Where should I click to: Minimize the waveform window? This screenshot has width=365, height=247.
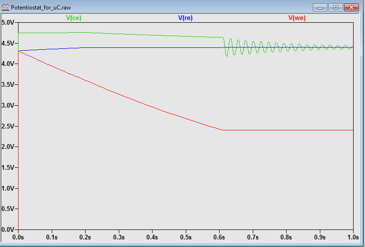click(320, 8)
